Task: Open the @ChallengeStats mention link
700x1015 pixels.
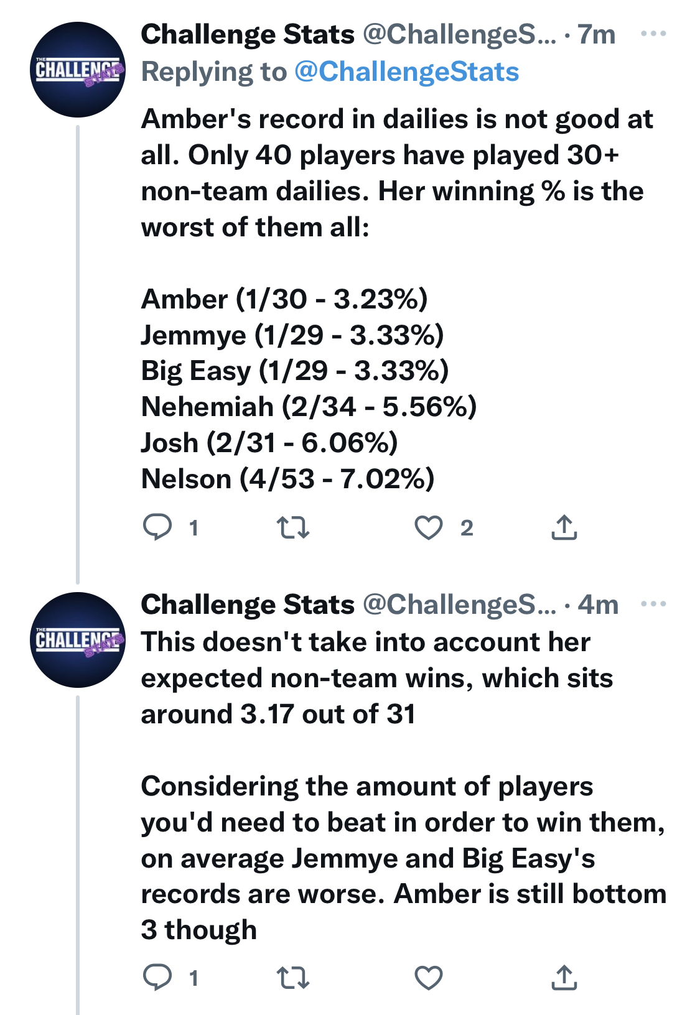Action: coord(406,72)
